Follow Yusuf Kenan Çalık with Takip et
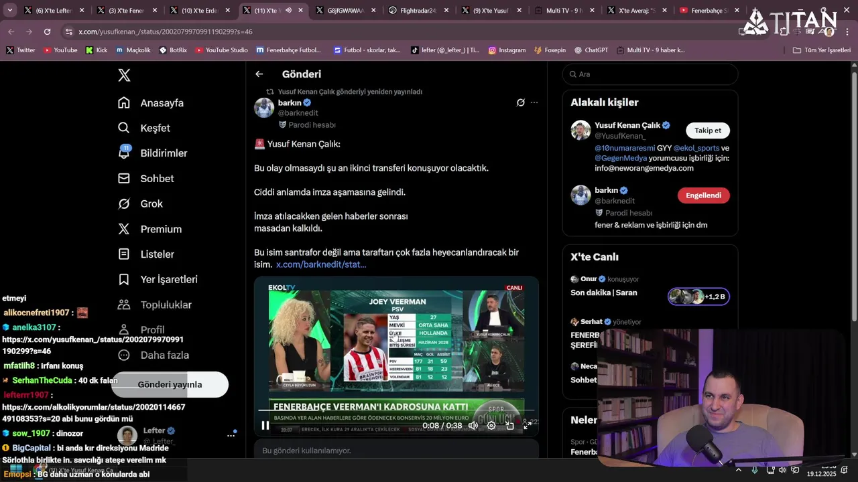Image resolution: width=858 pixels, height=482 pixels. [708, 131]
